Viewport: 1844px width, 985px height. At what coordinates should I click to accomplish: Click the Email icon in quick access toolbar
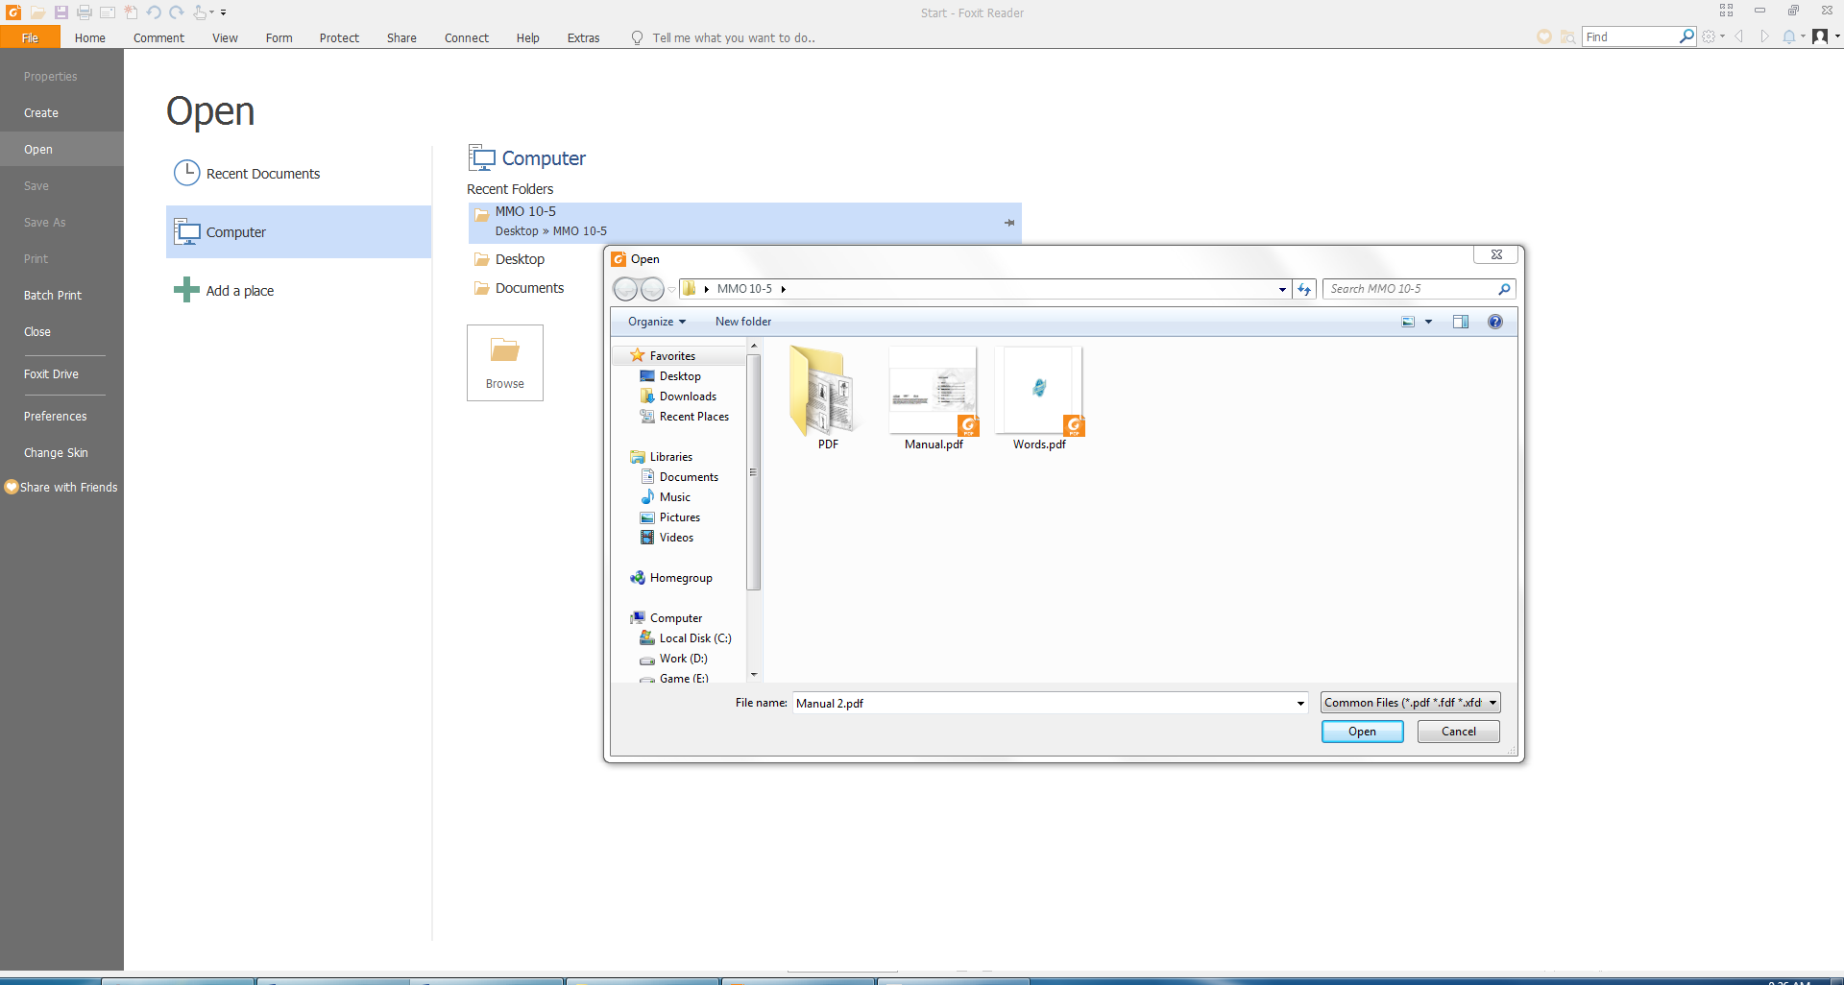[x=108, y=12]
